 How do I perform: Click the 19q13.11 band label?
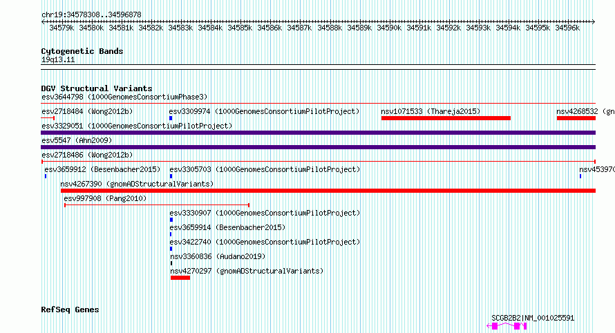click(58, 59)
